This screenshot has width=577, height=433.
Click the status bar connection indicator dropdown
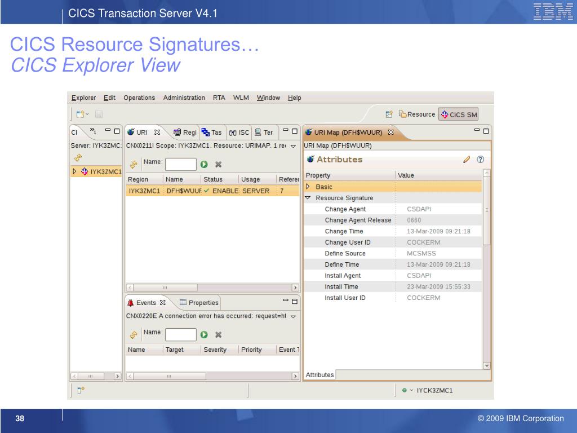411,390
